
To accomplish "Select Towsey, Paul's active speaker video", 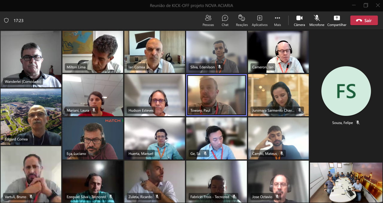I will [x=216, y=95].
